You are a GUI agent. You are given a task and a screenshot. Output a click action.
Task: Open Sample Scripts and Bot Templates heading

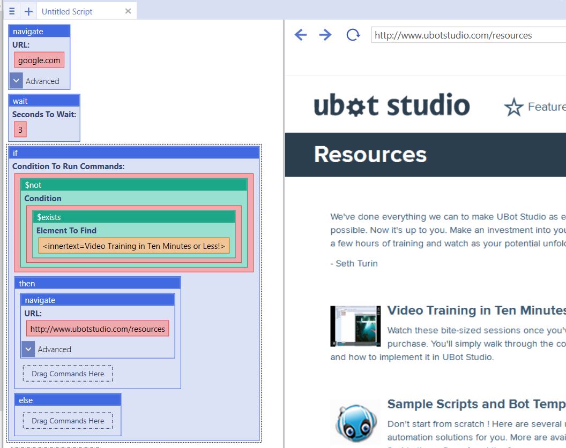pos(476,404)
